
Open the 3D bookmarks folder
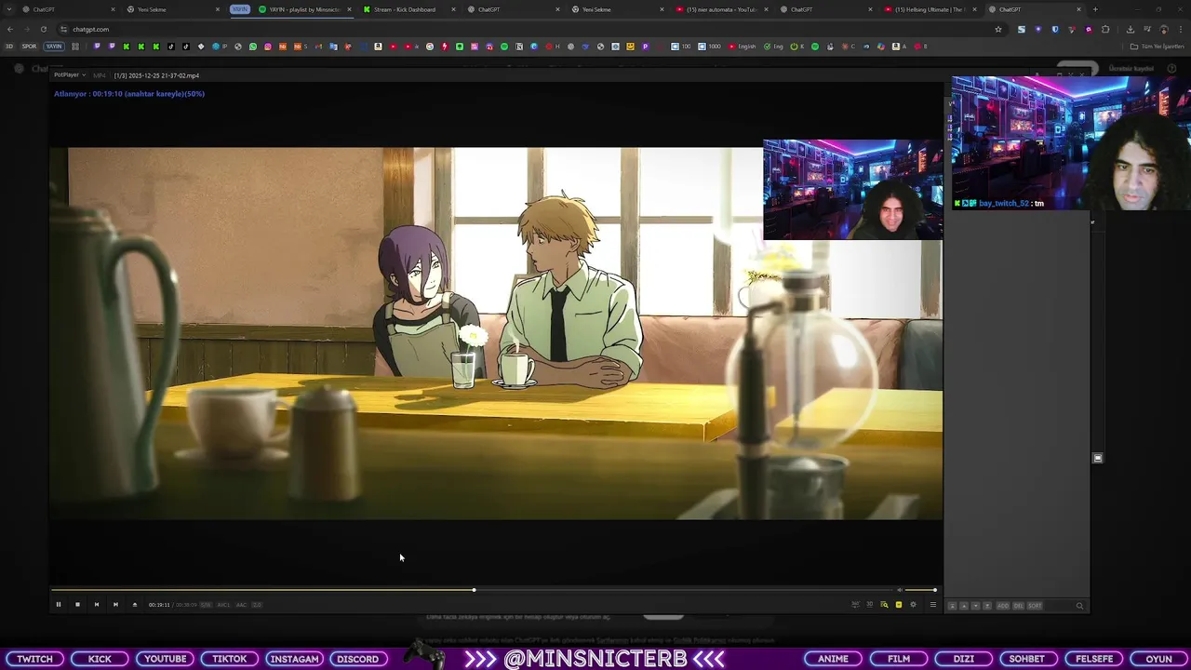[x=9, y=46]
